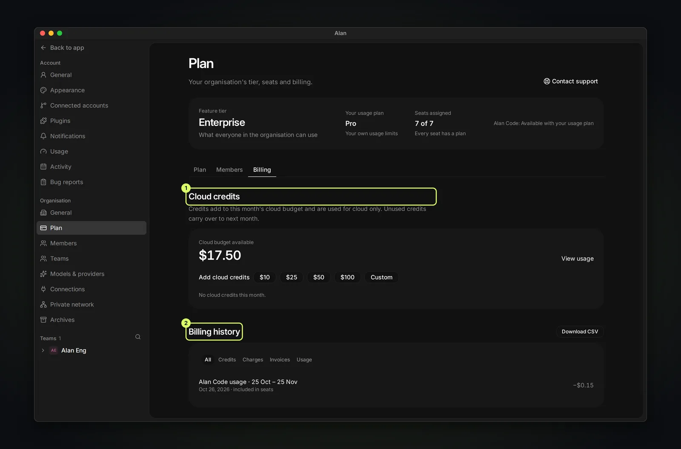Open Connections plug icon
The width and height of the screenshot is (681, 449).
point(43,289)
